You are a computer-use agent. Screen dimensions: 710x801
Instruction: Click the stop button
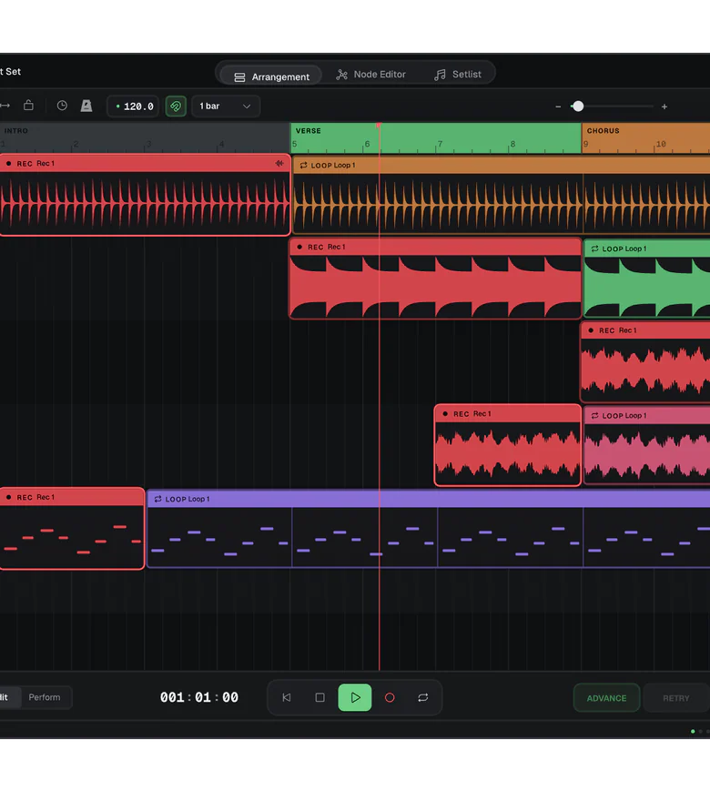(x=319, y=697)
